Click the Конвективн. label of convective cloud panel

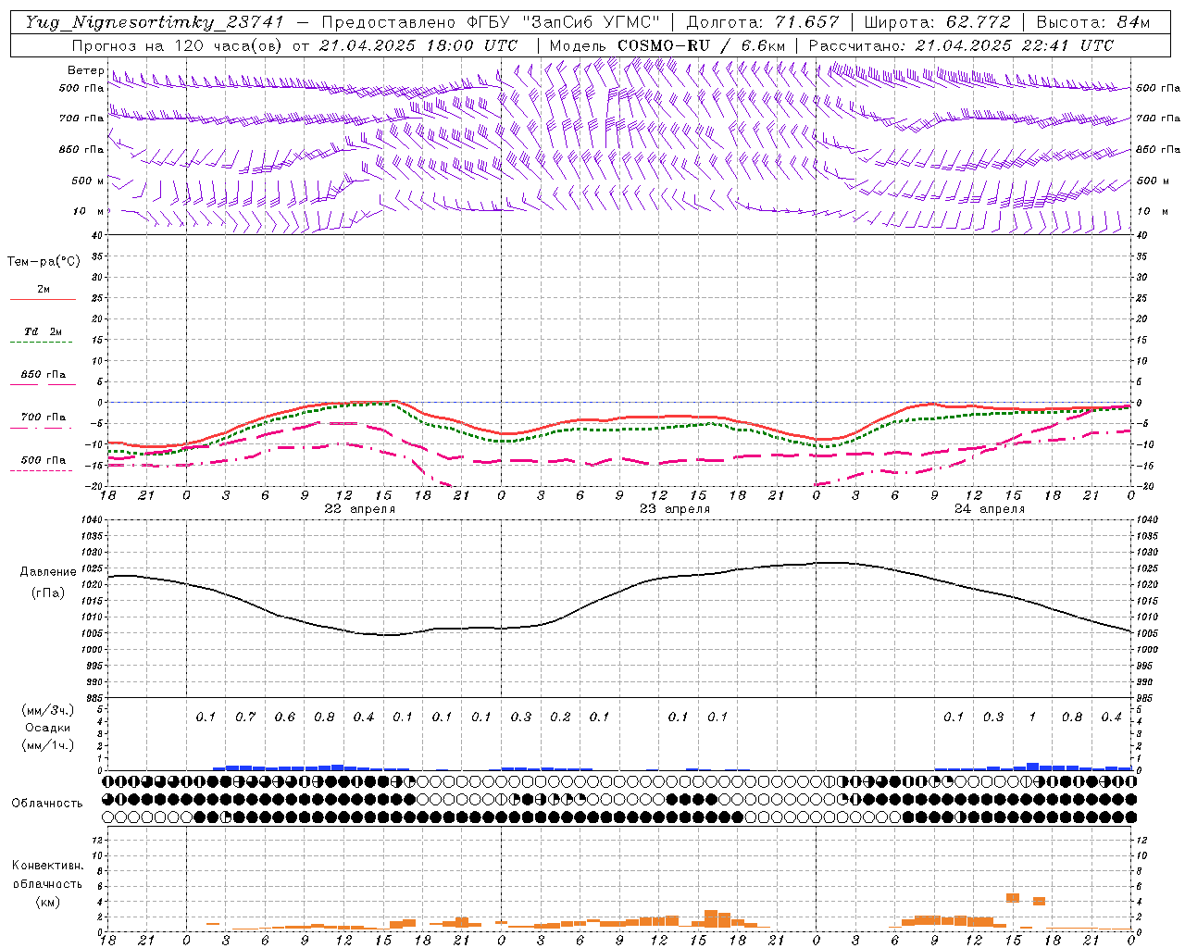pos(47,866)
